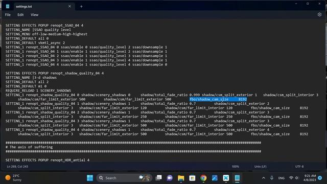Close the settings.txt tab
This screenshot has height=184, width=327.
click(69, 7)
